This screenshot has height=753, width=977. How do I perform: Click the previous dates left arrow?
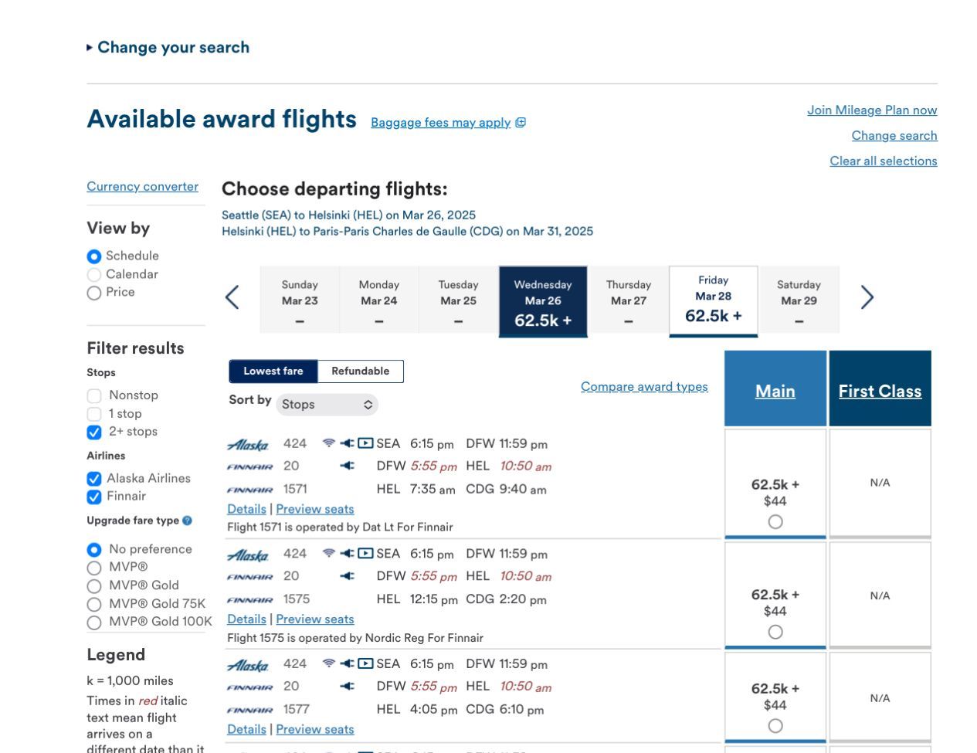click(232, 297)
